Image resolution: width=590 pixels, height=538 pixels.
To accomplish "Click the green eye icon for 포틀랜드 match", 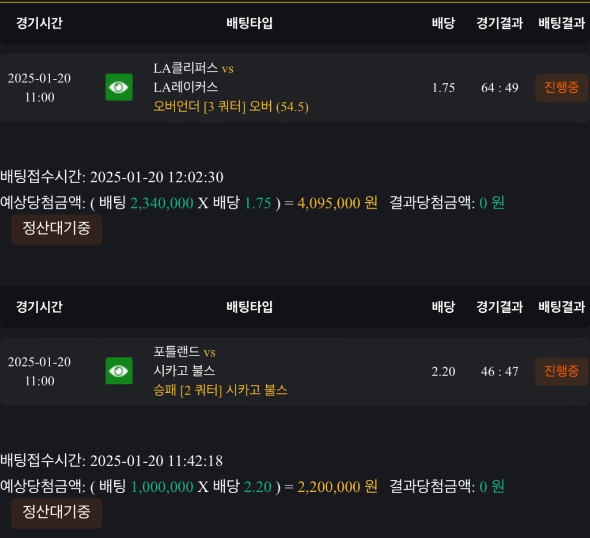I will point(119,371).
